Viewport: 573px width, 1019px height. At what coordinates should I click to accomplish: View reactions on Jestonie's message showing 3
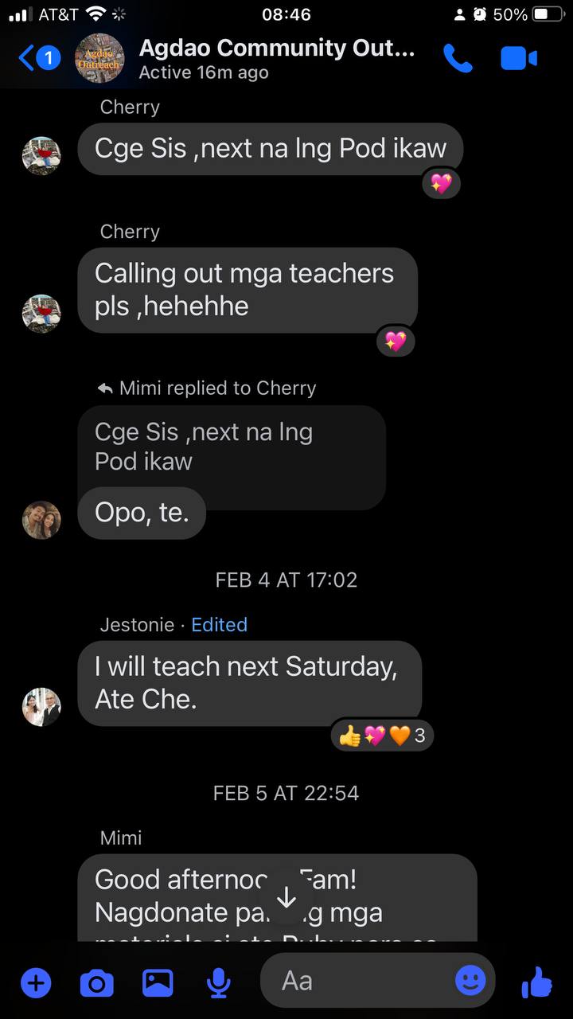pos(382,736)
